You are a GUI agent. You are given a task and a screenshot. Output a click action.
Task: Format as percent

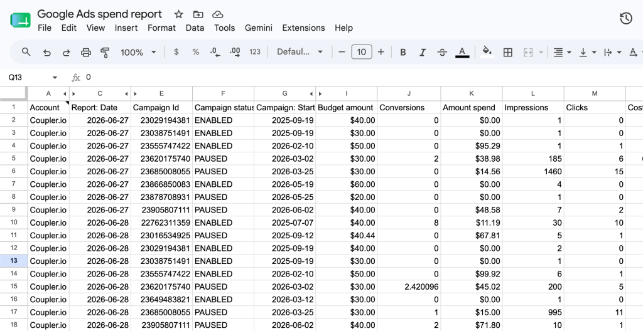(196, 52)
